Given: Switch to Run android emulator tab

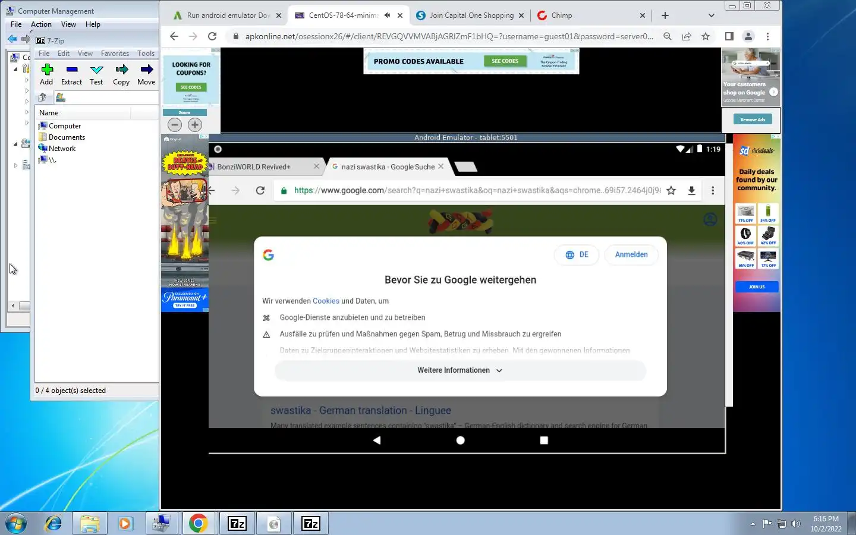Looking at the screenshot, I should click(x=228, y=15).
